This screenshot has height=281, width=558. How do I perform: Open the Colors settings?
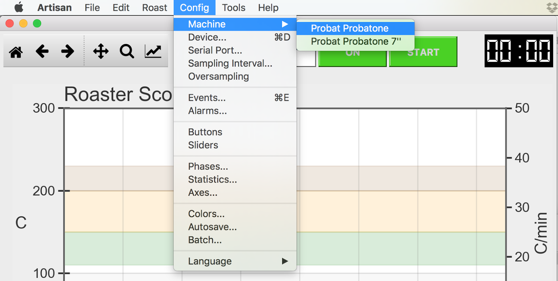[x=206, y=214]
